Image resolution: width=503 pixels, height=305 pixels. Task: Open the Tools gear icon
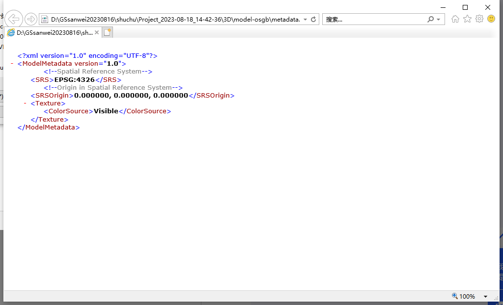click(x=479, y=19)
